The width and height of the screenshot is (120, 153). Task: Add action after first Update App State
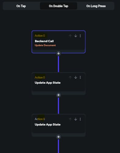(58, 95)
